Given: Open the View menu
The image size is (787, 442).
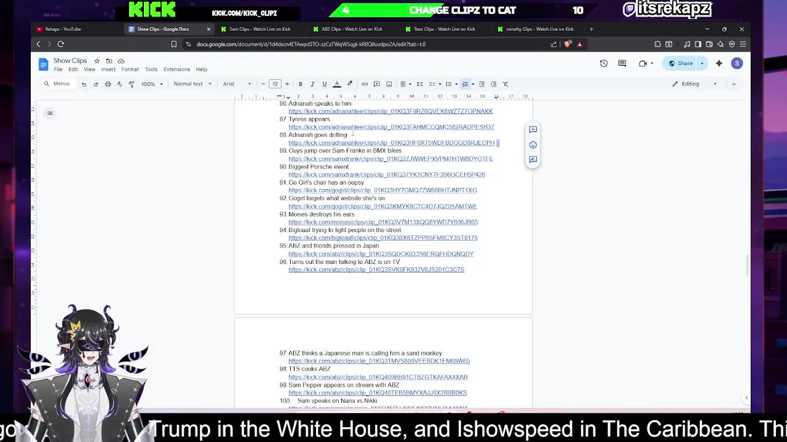Looking at the screenshot, I should point(89,69).
